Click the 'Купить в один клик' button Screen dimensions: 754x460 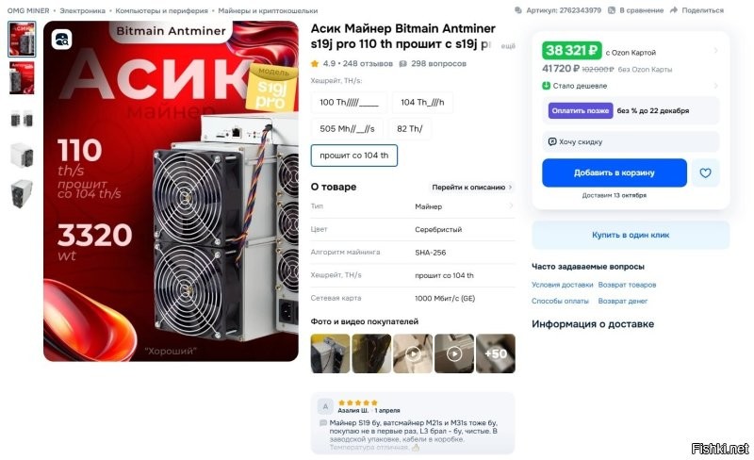631,235
